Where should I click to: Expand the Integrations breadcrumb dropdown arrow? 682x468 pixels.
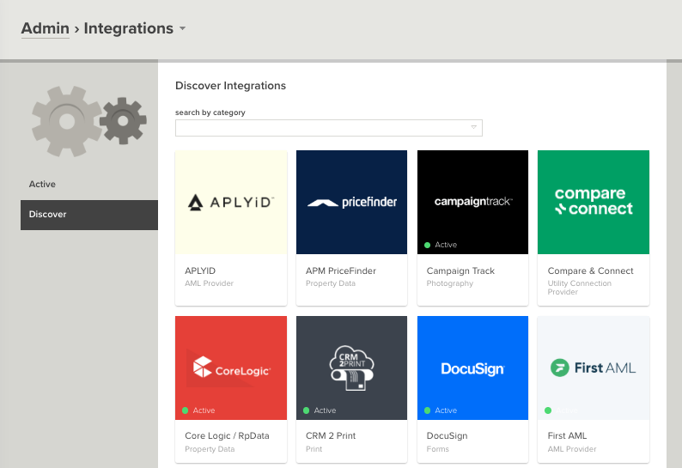pyautogui.click(x=183, y=28)
